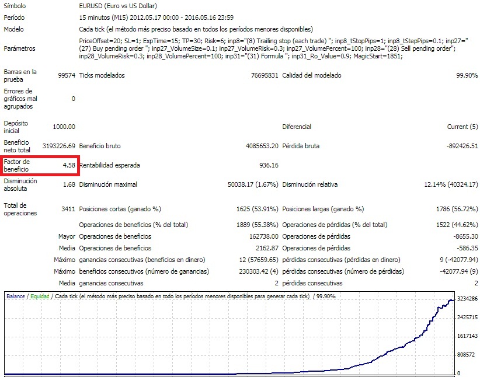Click the symbol value "EURUSD (Euro vs US Dollar)"
The width and height of the screenshot is (480, 377).
tap(118, 6)
